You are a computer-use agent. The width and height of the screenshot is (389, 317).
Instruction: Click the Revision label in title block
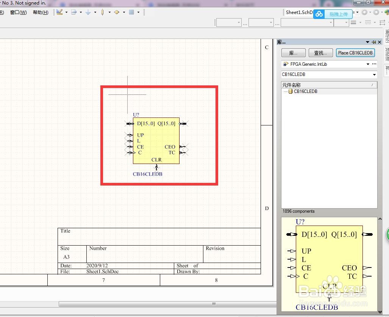click(x=215, y=248)
